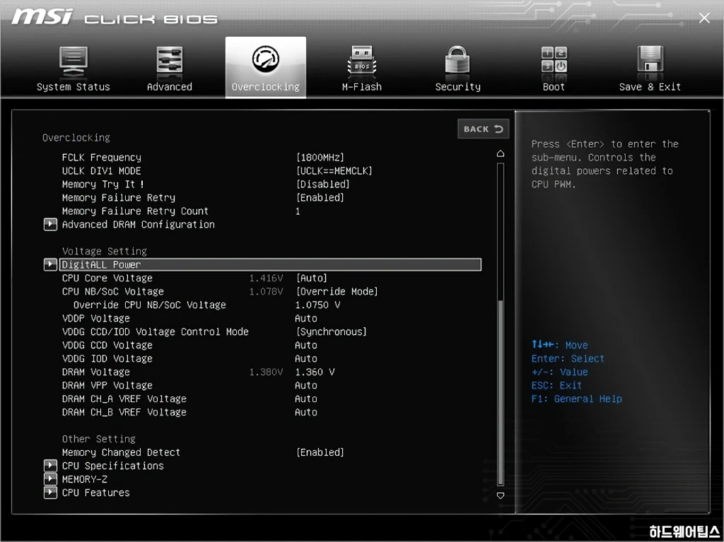Select the CPU Core Voltage label
724x542 pixels.
click(107, 278)
